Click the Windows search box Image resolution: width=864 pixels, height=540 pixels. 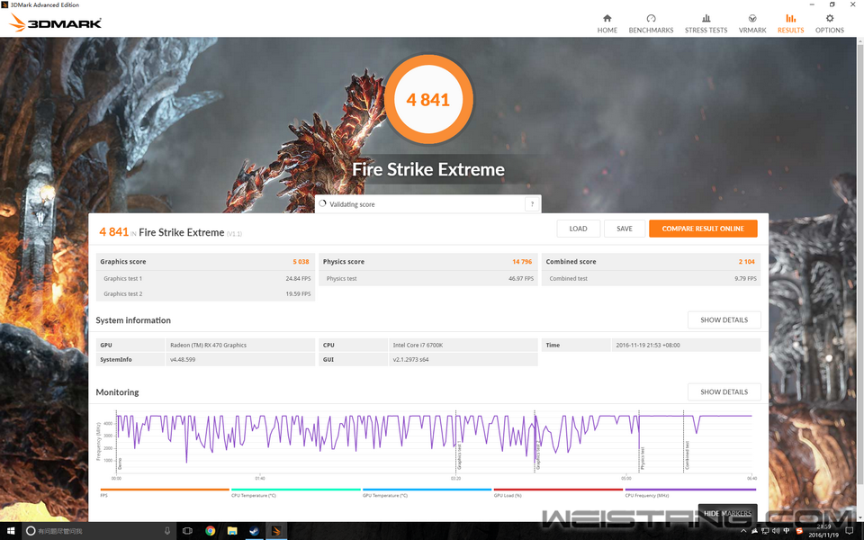(90, 531)
